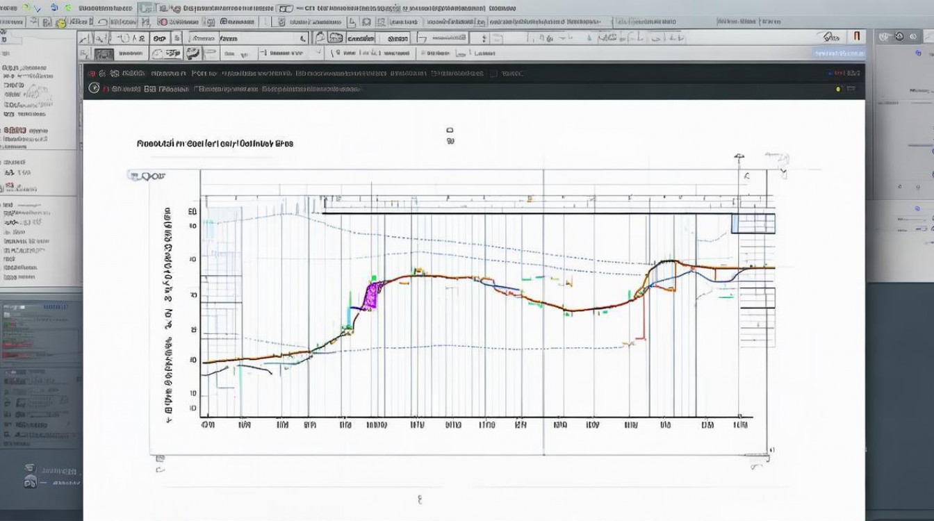
Task: Toggle the small checkbox below chart's left corner
Action: 160,458
